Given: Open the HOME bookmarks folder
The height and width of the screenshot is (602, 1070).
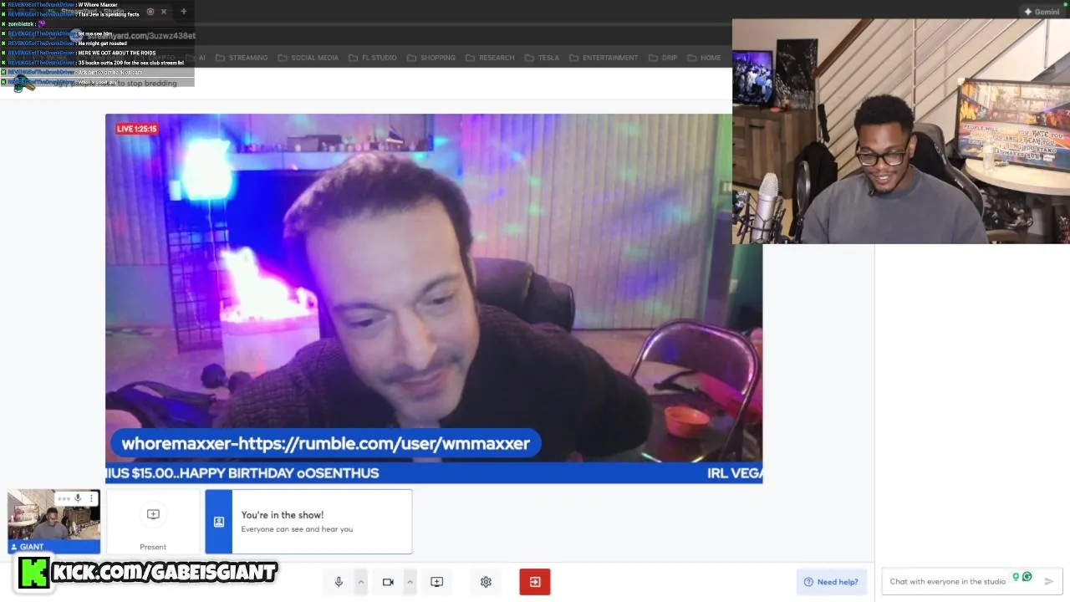Looking at the screenshot, I should tap(704, 58).
